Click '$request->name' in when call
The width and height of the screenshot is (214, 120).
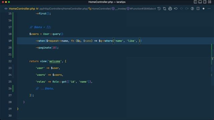point(57,41)
